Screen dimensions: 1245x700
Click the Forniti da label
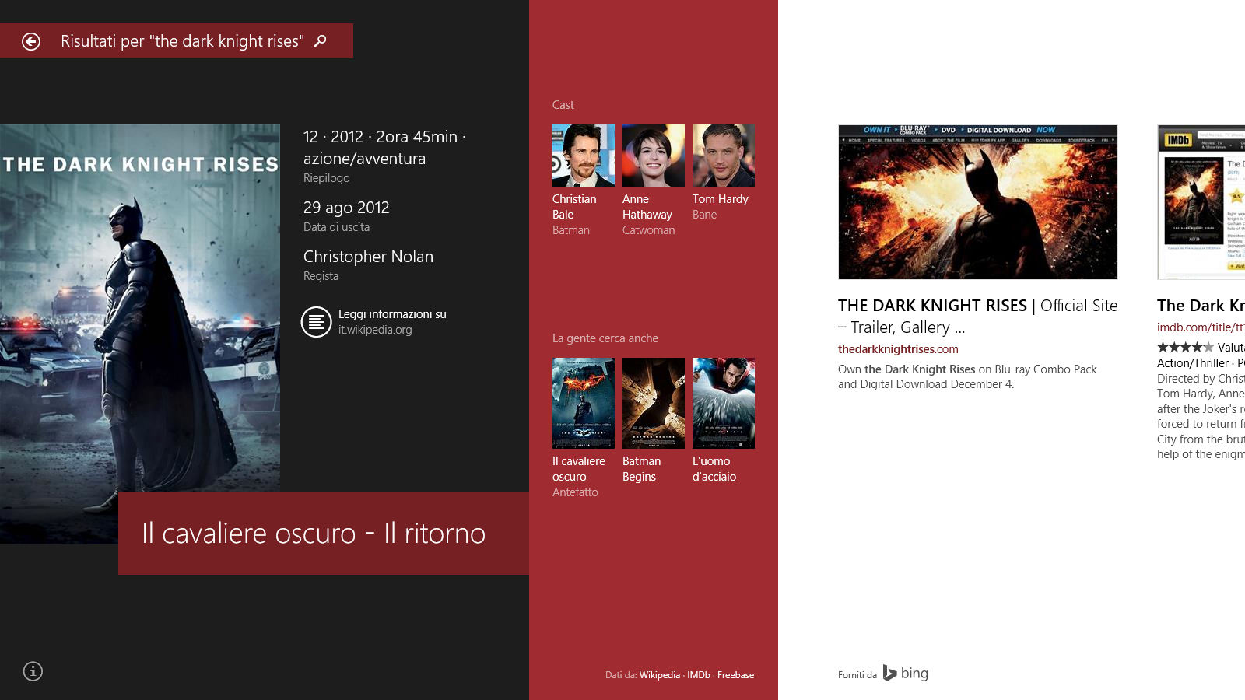pos(857,675)
